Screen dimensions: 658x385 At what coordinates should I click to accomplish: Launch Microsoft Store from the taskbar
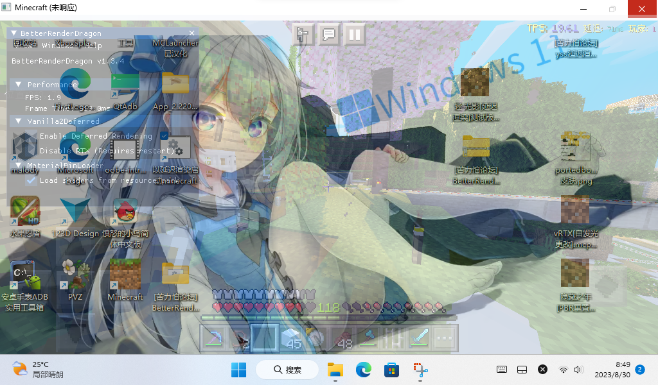(391, 370)
